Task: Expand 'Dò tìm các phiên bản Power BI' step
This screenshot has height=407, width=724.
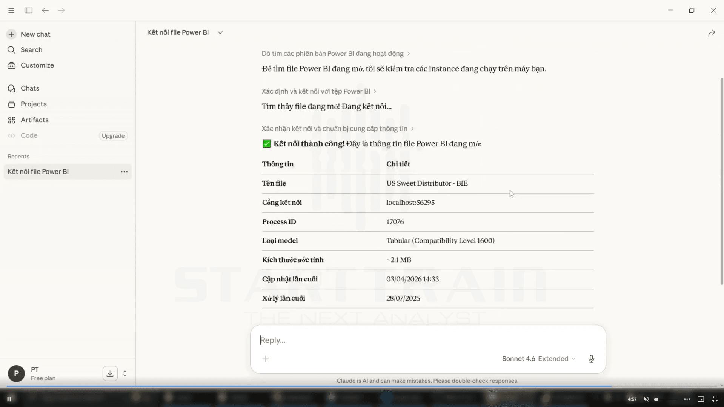Action: coord(336,54)
